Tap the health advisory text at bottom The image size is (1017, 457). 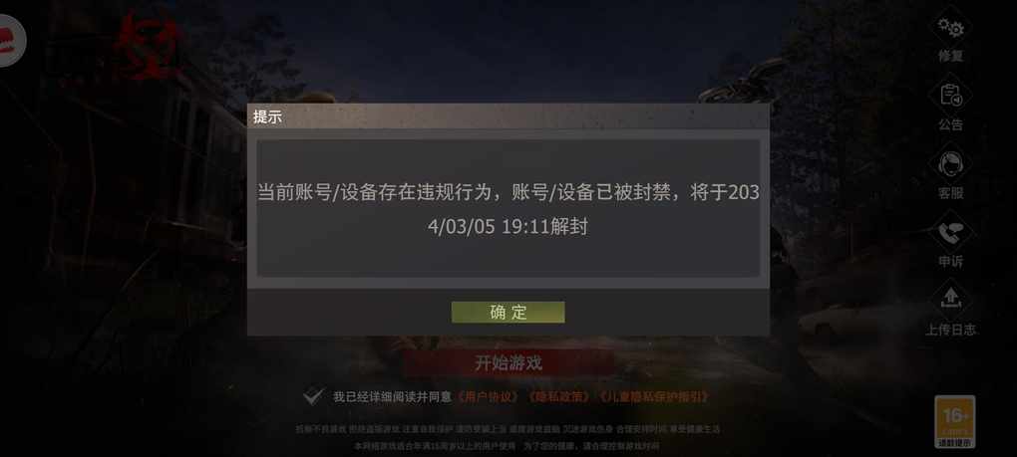pos(508,437)
